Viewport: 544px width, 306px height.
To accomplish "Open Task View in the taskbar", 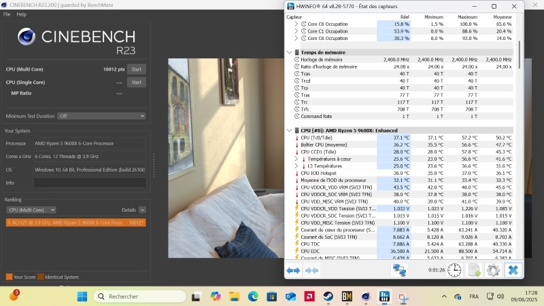I will click(x=196, y=297).
